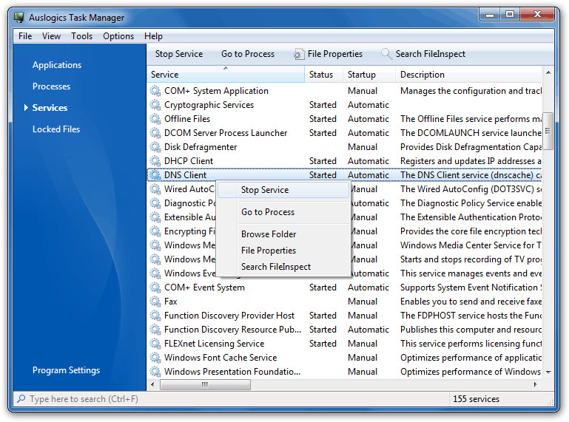
Task: Click gear icon of FLEXnet Licensing Service
Action: click(155, 344)
